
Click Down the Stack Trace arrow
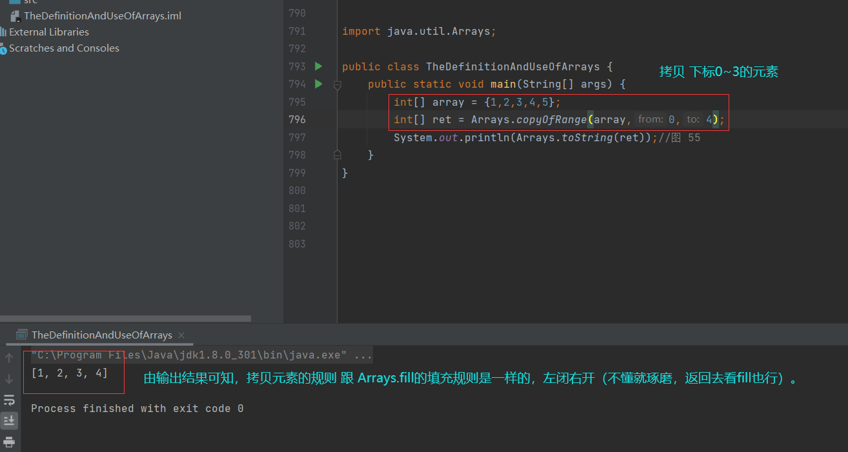9,379
